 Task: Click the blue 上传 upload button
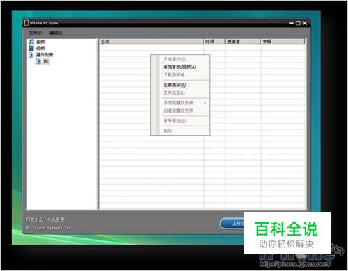(232, 224)
